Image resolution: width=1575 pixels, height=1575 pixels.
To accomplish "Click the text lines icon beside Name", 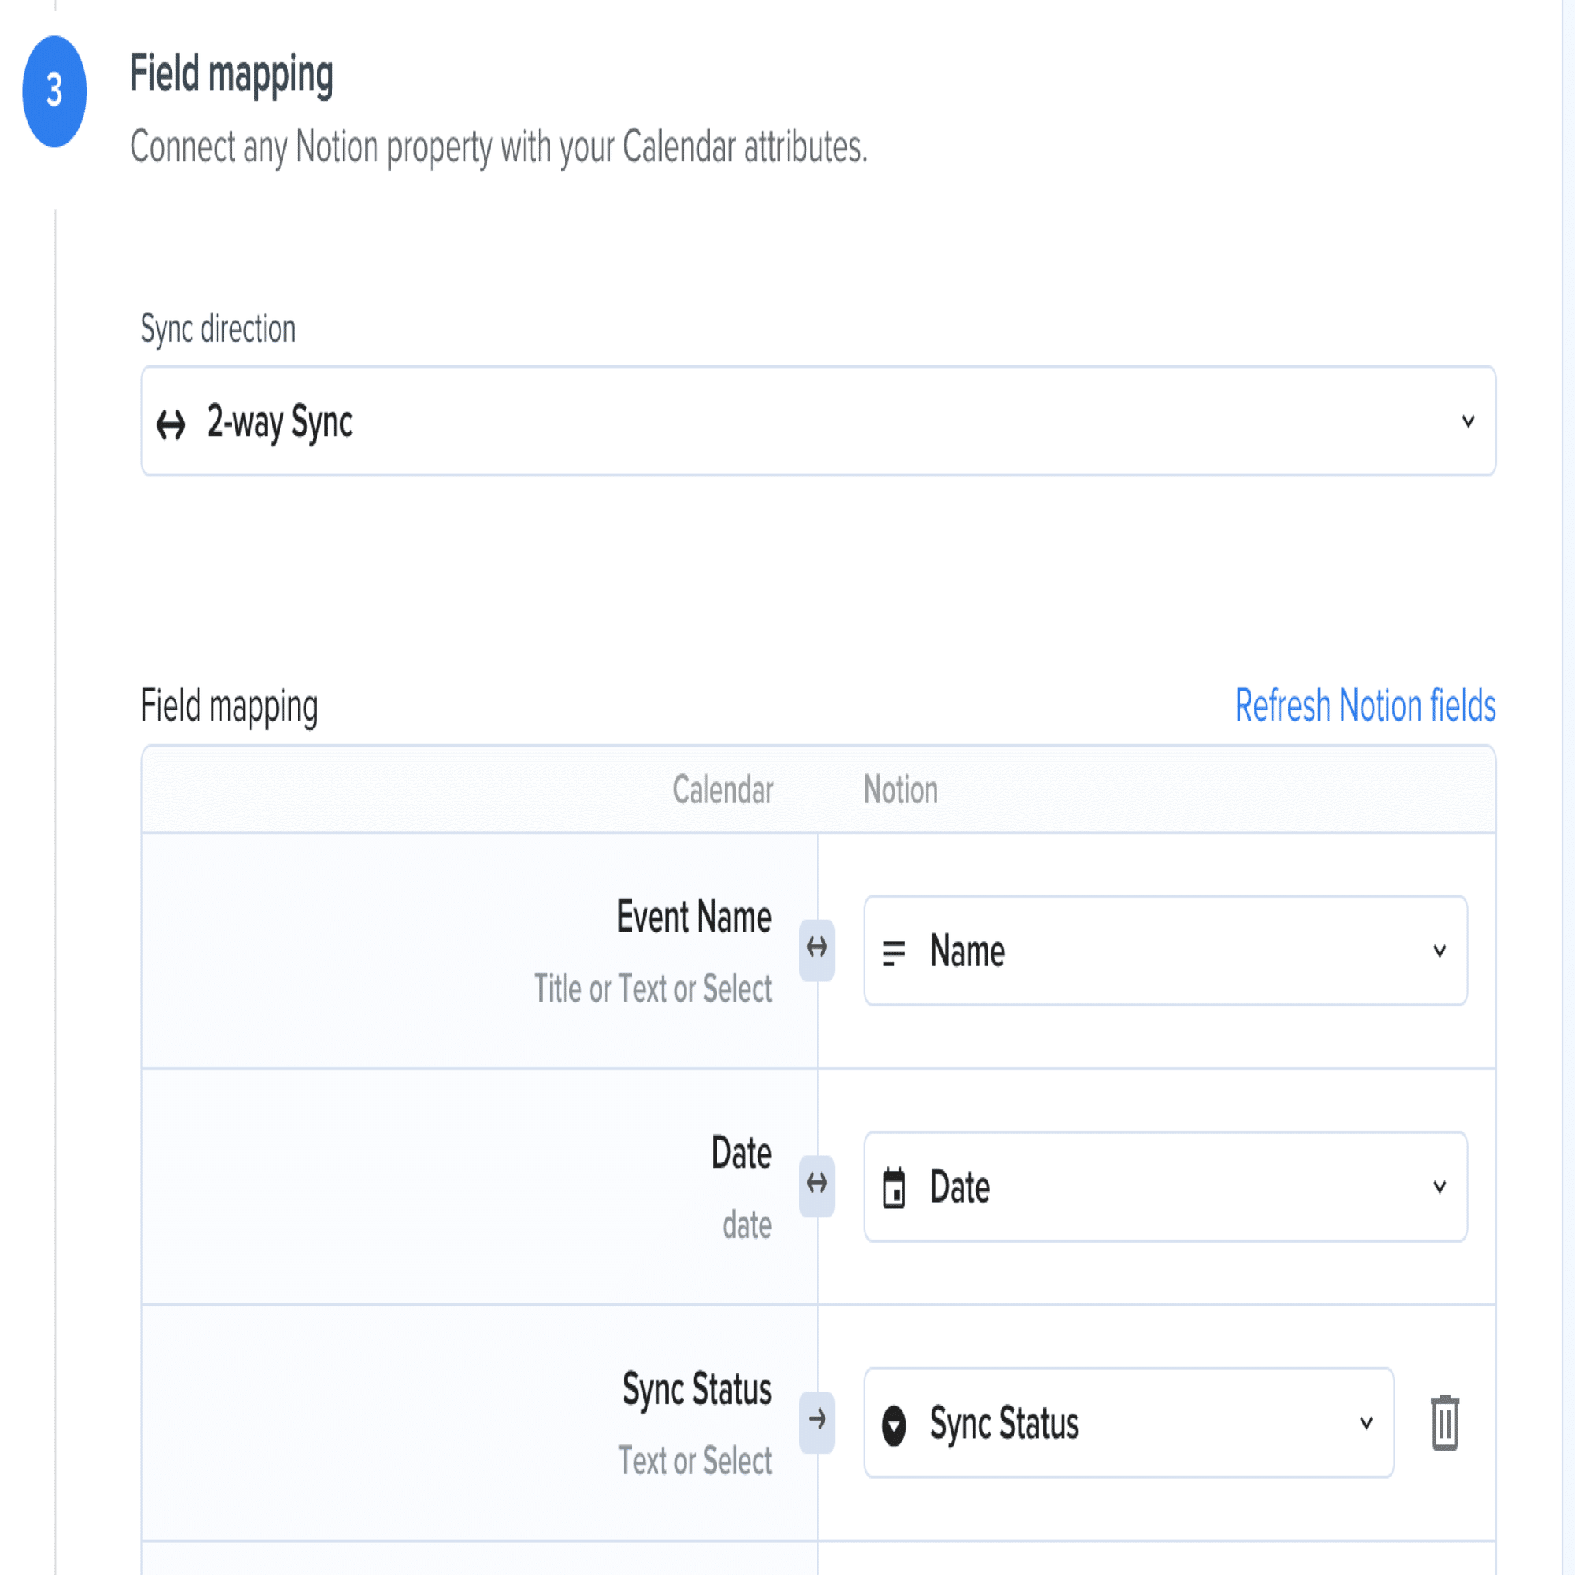I will pos(895,951).
